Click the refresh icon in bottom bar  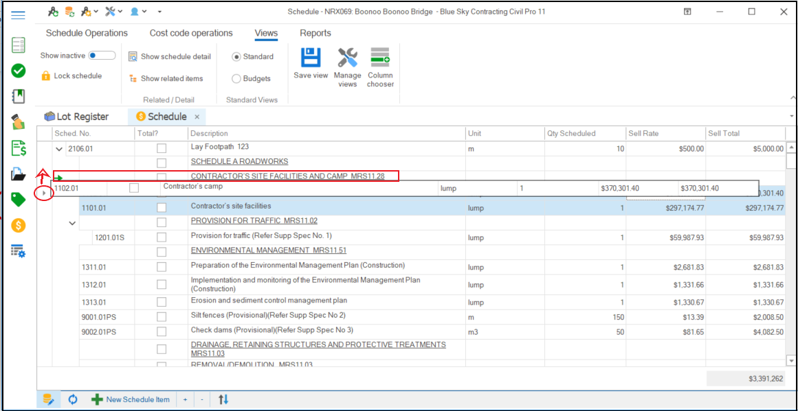[73, 399]
